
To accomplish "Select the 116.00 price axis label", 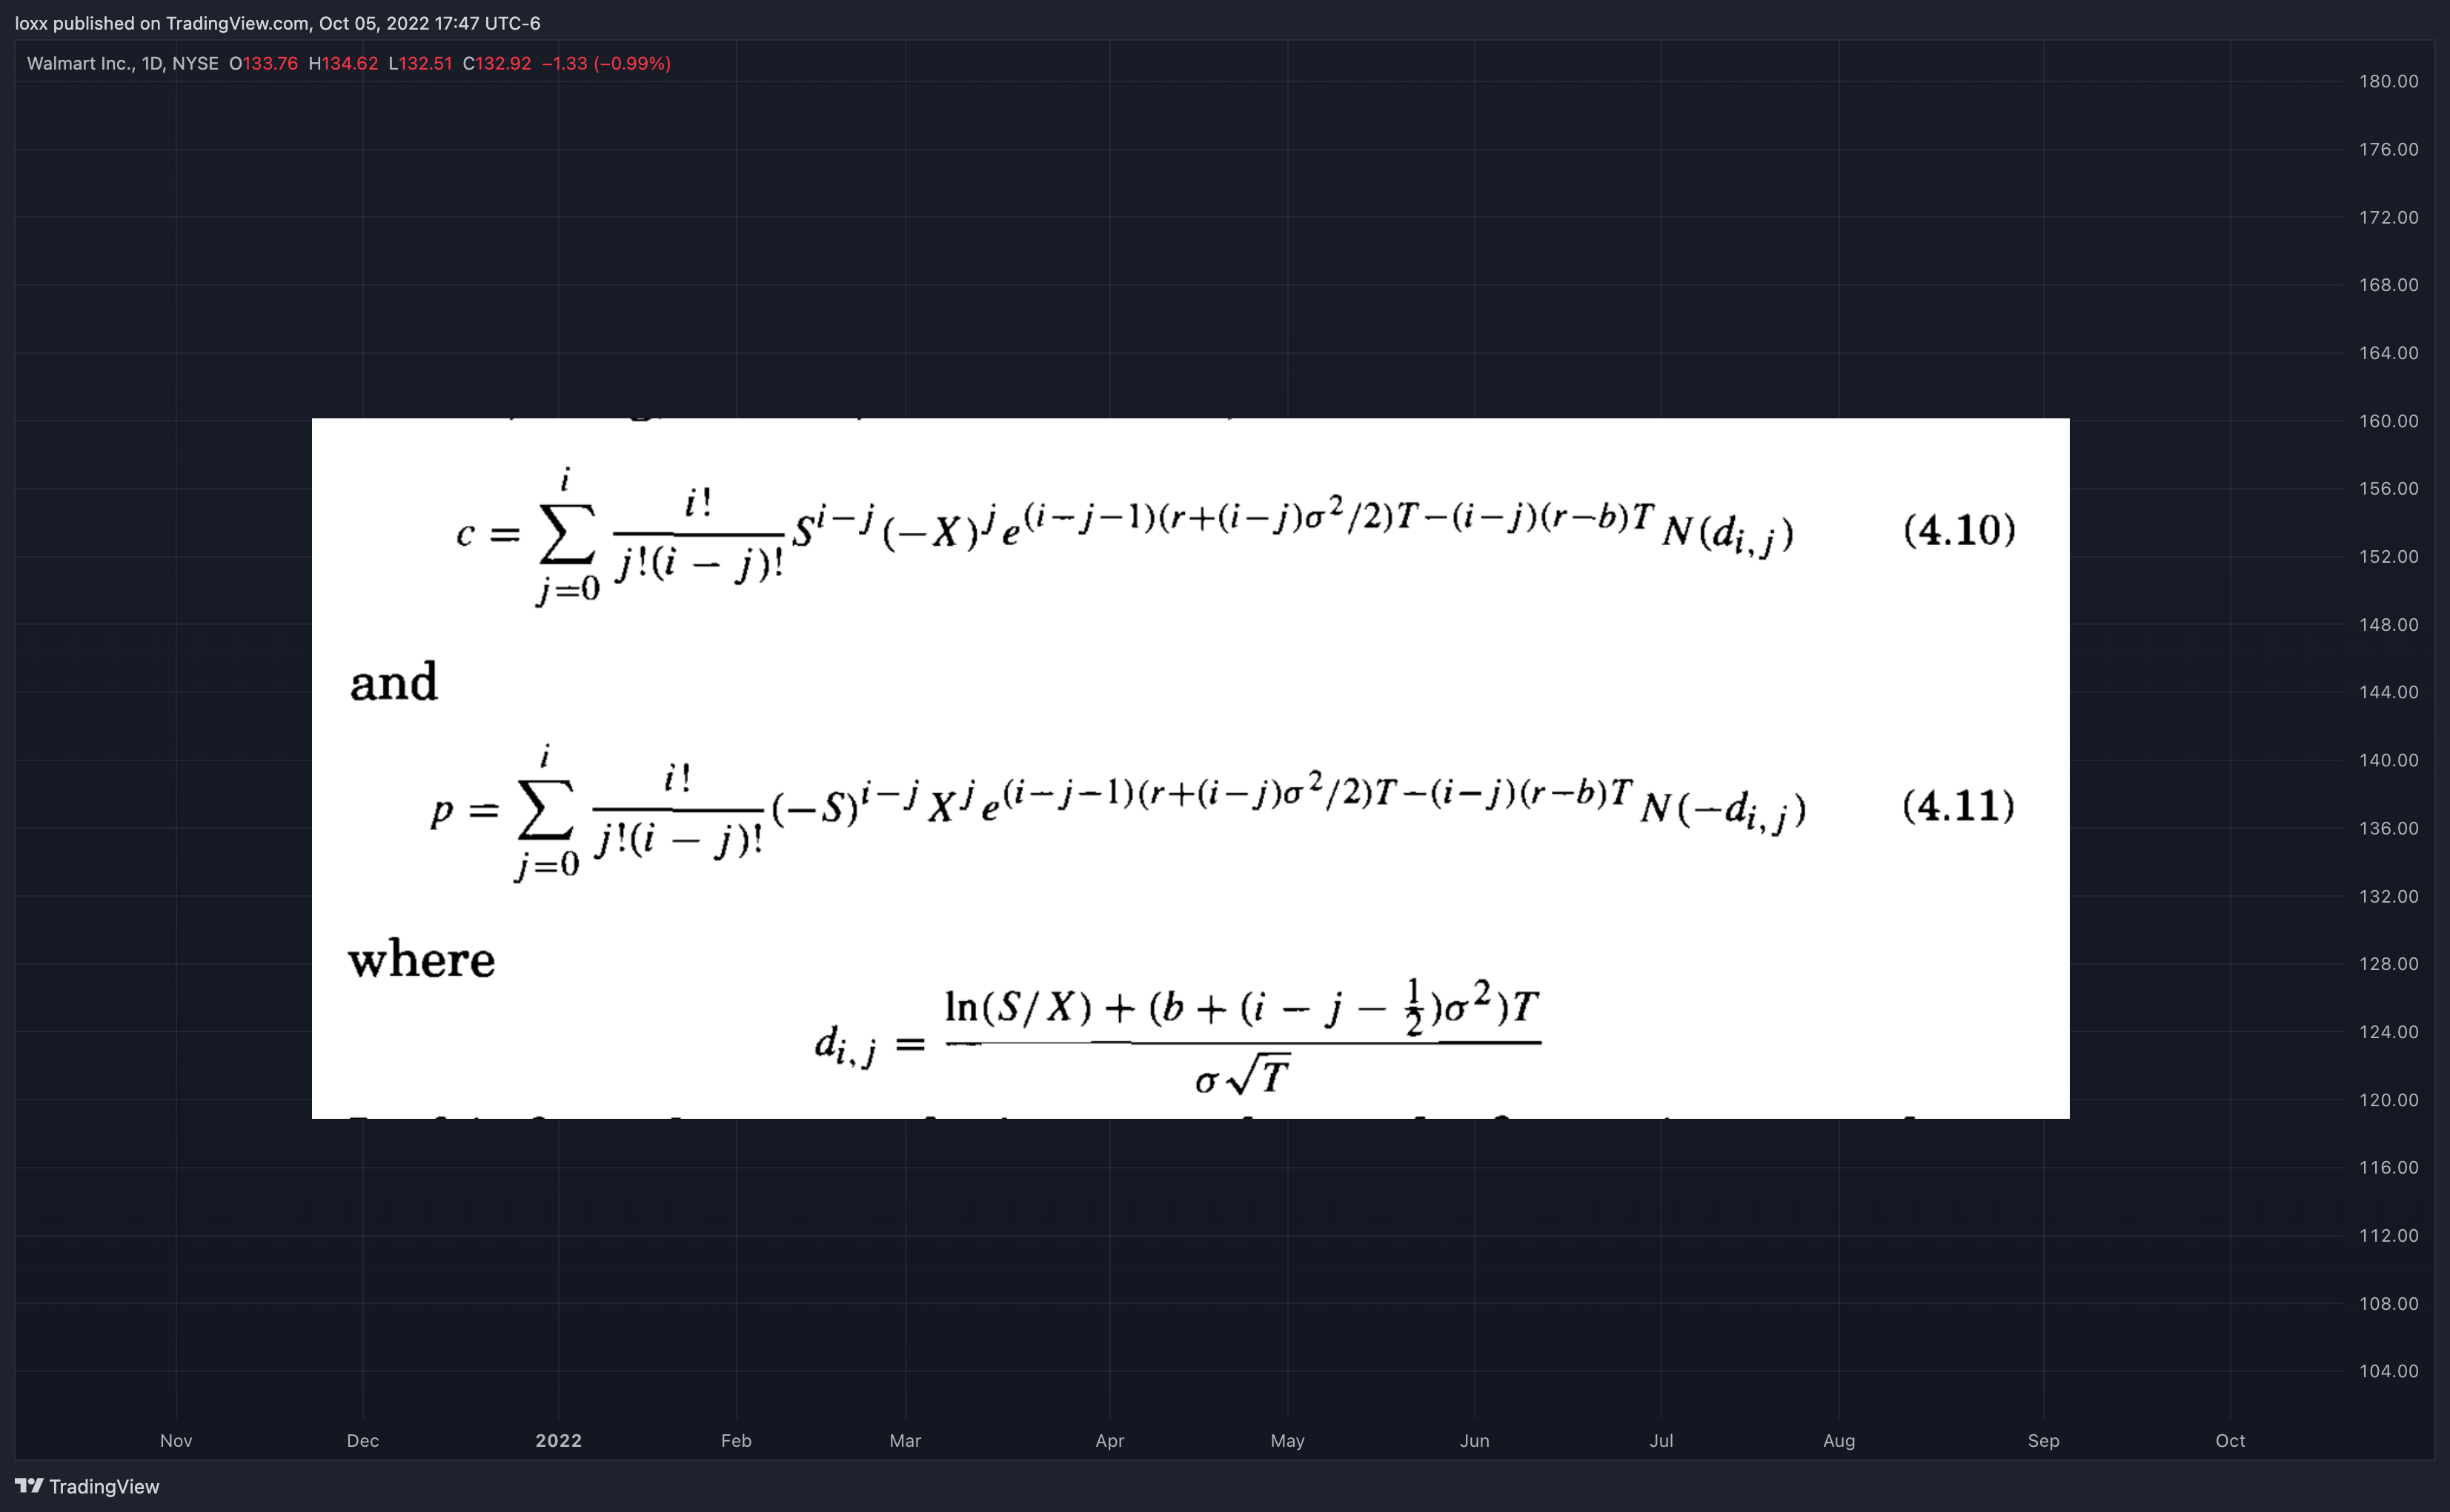I will [x=2388, y=1167].
